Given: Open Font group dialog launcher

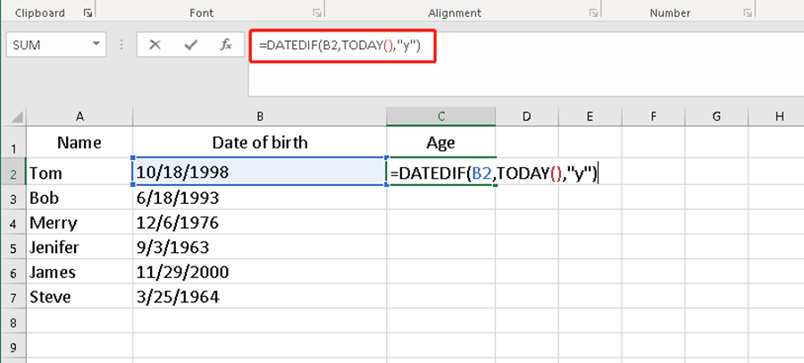Looking at the screenshot, I should pos(317,13).
